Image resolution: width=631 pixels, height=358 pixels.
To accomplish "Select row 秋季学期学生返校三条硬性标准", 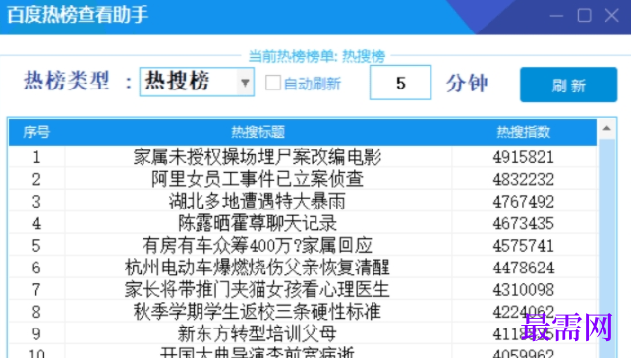I will pyautogui.click(x=303, y=312).
